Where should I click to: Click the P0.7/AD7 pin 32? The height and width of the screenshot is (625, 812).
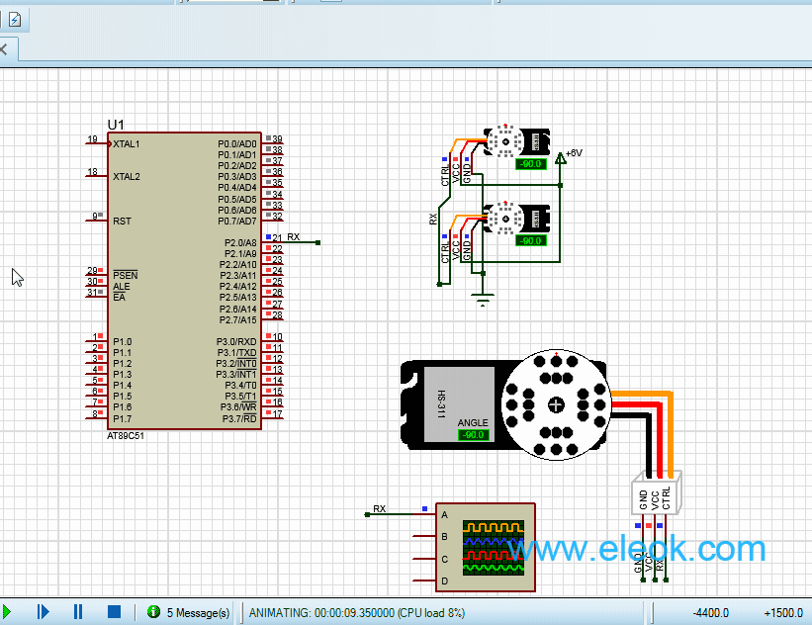point(272,221)
